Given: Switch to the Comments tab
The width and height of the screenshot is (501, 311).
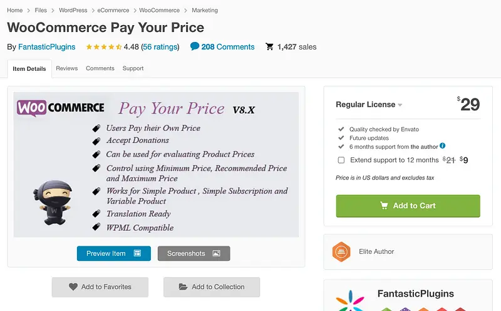Looking at the screenshot, I should [100, 68].
